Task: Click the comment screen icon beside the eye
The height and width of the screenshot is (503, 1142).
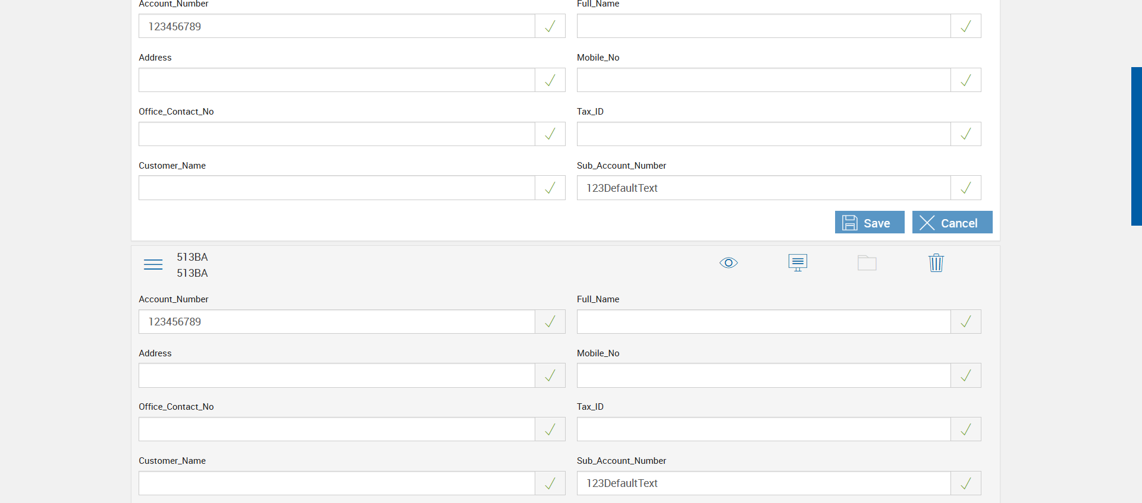Action: [798, 262]
